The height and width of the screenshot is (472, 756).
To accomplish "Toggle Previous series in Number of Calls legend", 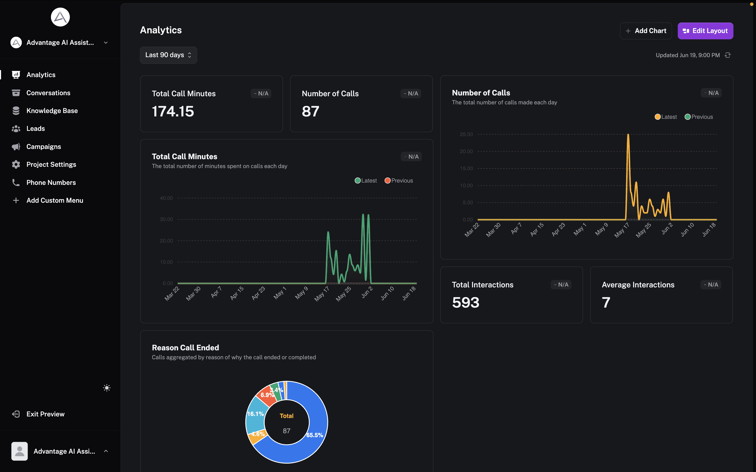I will (699, 117).
